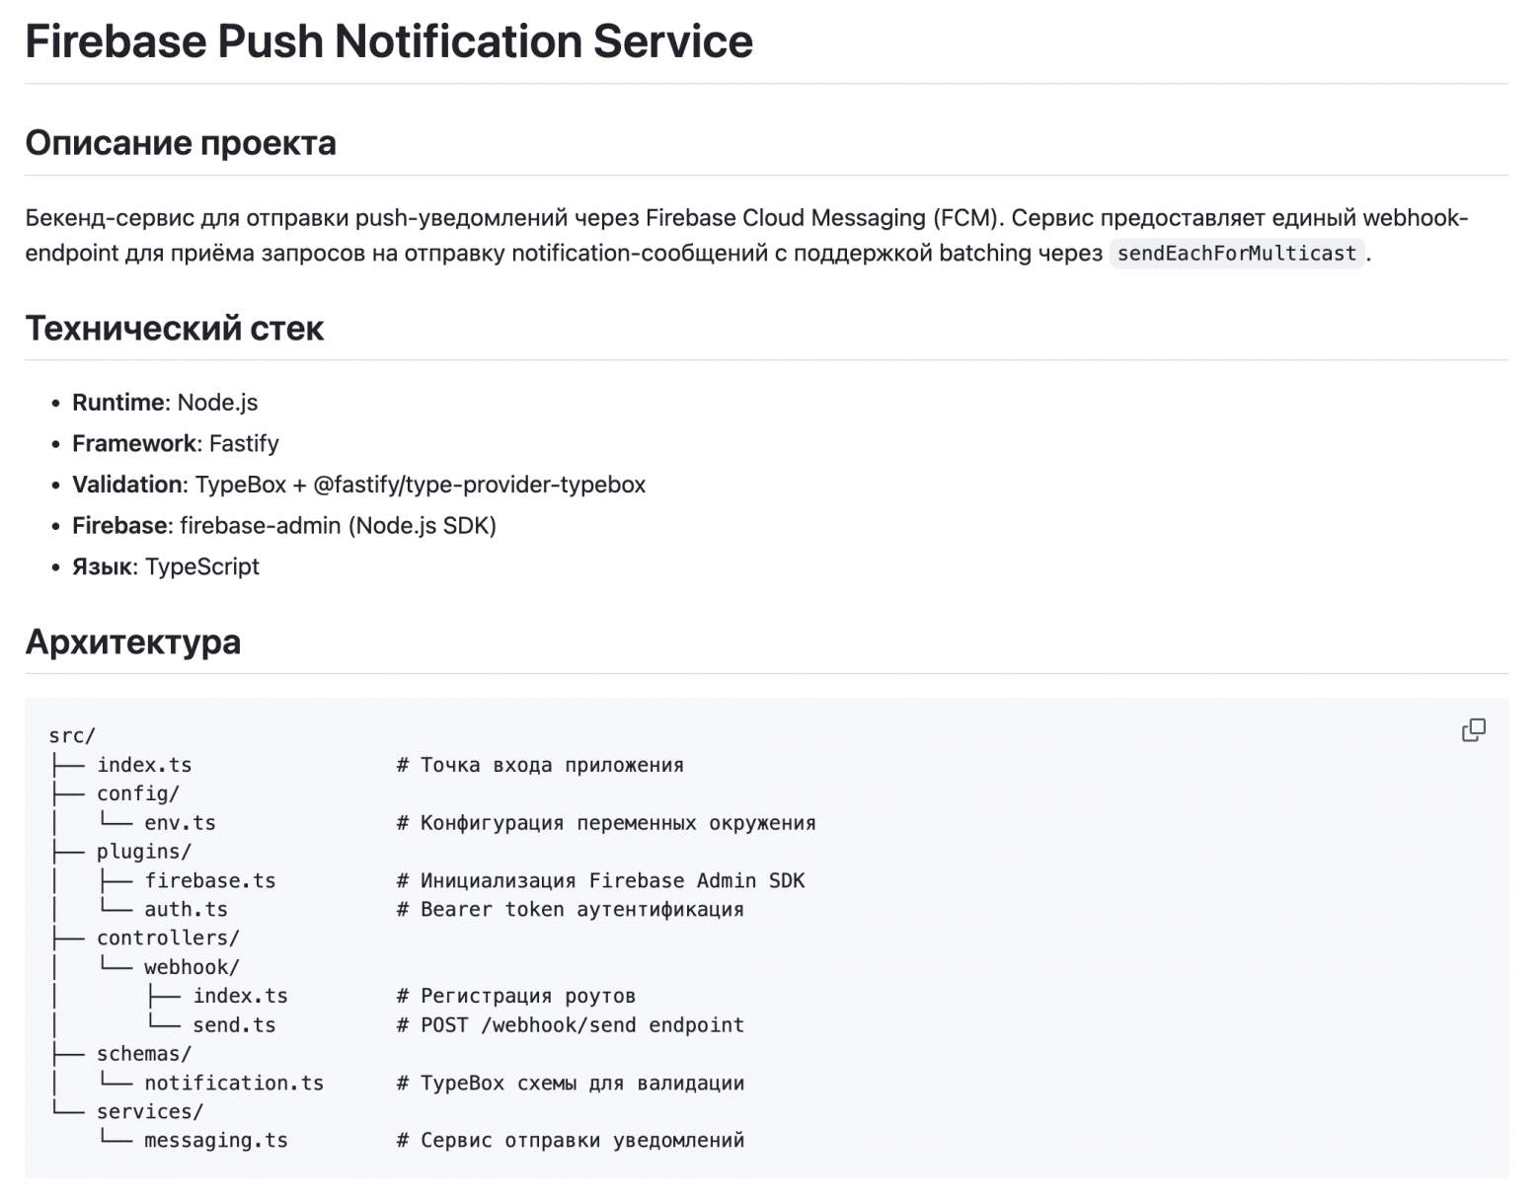Click the Runtime: Node.js list item
This screenshot has width=1540, height=1202.
tap(165, 403)
